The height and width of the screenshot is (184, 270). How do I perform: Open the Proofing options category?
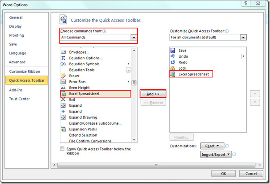[x=17, y=35]
